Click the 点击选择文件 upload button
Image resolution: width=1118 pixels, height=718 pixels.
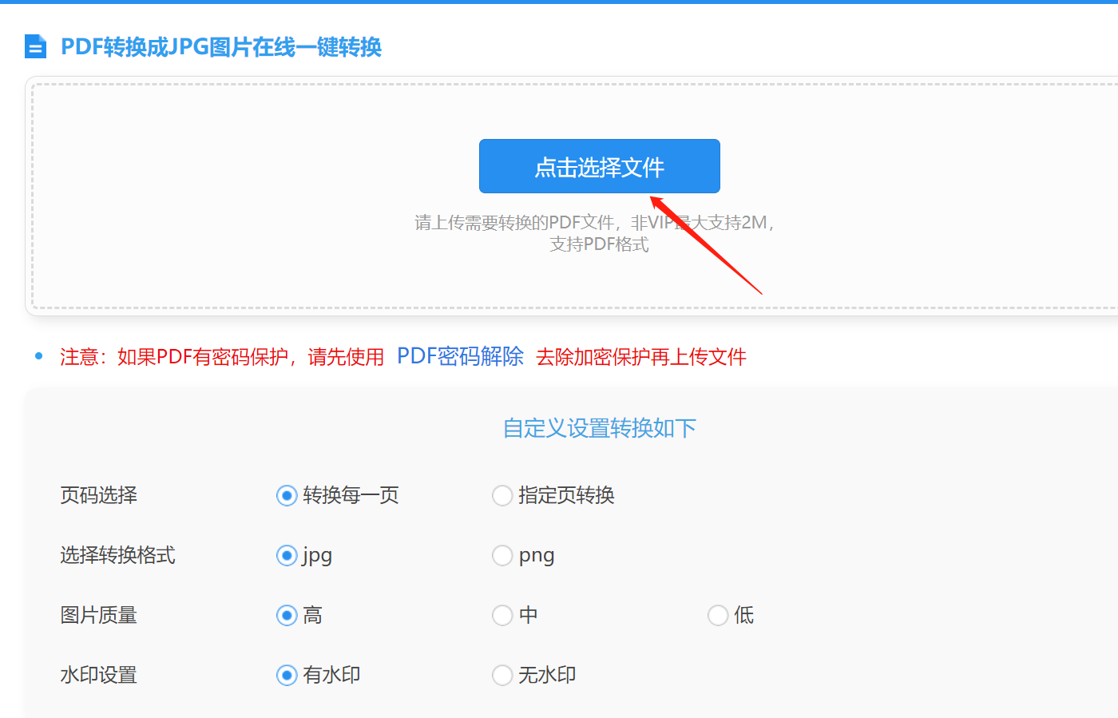point(600,166)
